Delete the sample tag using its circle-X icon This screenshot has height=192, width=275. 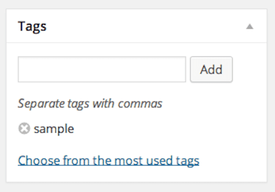[x=24, y=129]
